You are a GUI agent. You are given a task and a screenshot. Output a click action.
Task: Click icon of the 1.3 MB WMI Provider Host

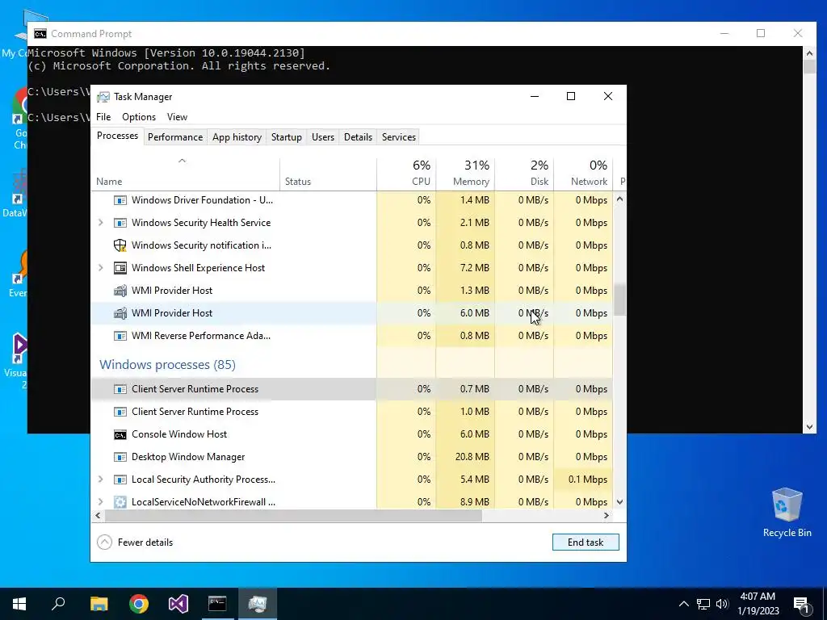point(120,291)
